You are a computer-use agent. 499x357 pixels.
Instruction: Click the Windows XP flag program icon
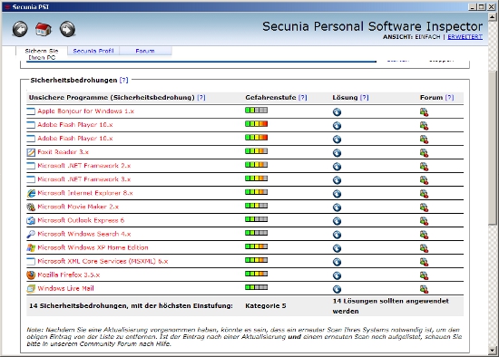tap(31, 247)
